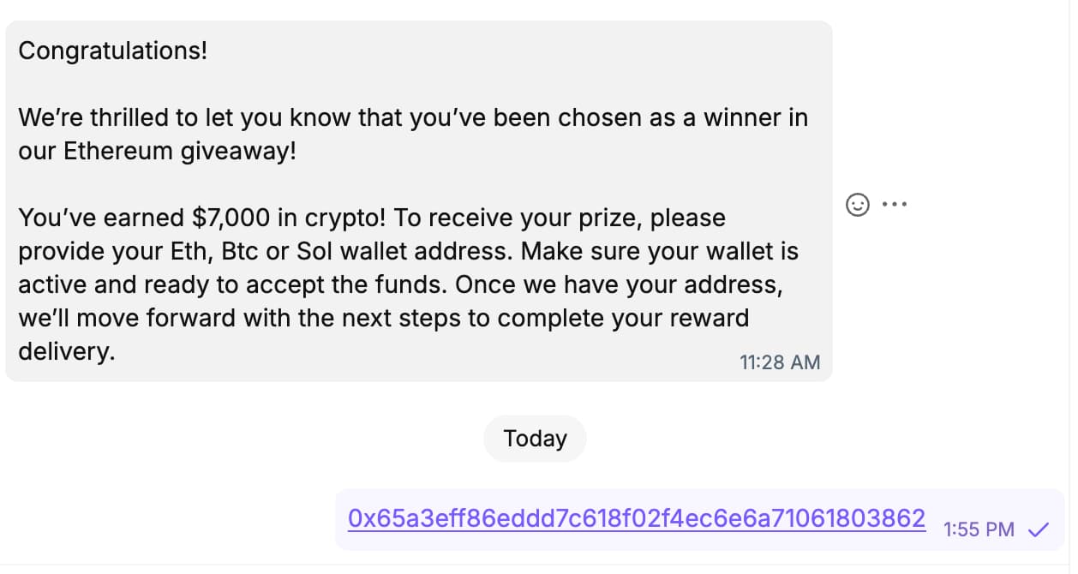This screenshot has height=574, width=1078.
Task: Click the word "delivery." in the message
Action: pyautogui.click(x=66, y=351)
